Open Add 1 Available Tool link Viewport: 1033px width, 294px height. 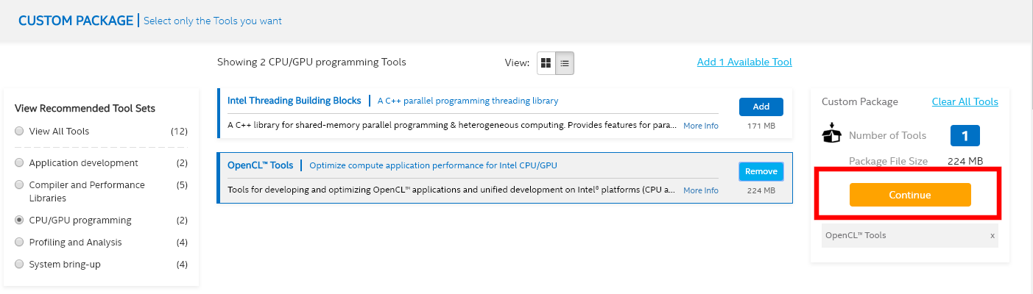click(x=744, y=62)
